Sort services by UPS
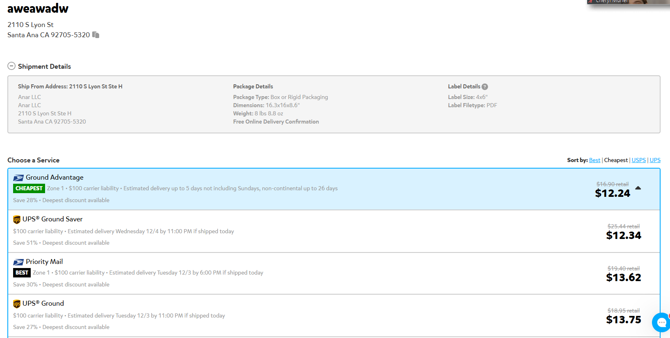 pos(655,160)
